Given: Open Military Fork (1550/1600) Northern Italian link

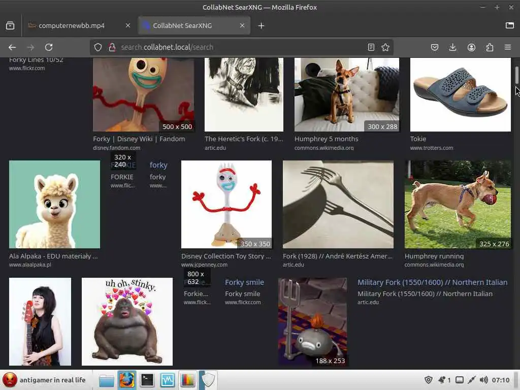Looking at the screenshot, I should pyautogui.click(x=433, y=282).
